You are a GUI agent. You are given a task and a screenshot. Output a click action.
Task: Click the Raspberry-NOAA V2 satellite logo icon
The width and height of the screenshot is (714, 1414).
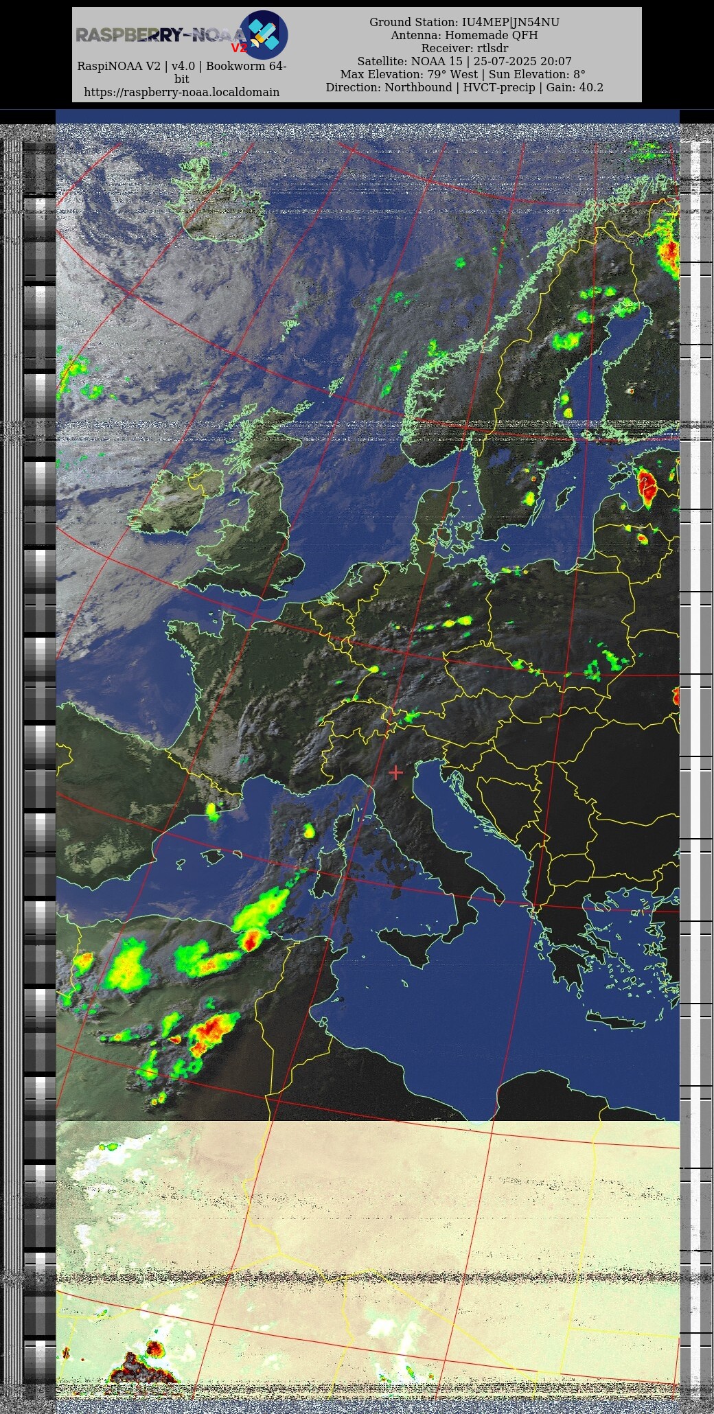coord(264,34)
